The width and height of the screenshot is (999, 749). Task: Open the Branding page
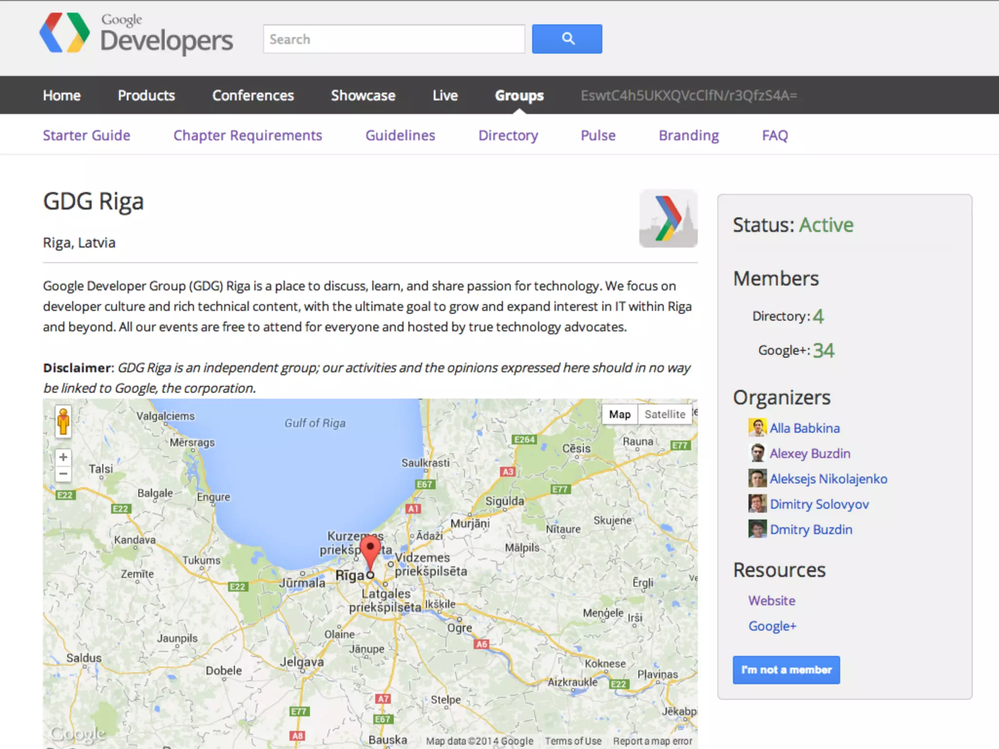tap(689, 135)
